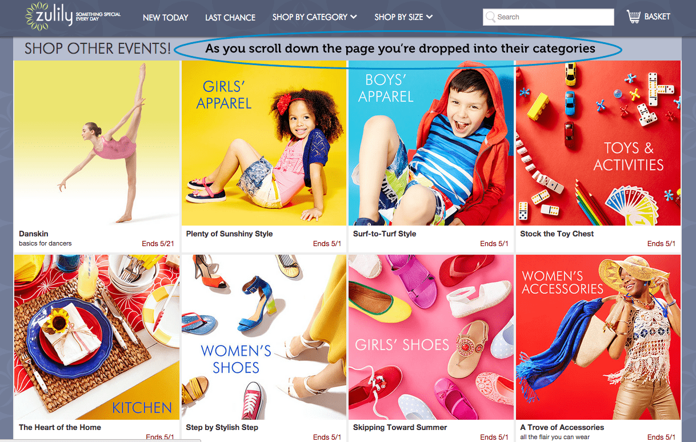
Task: Open Surf-to-Turf Style event link
Action: coord(385,234)
